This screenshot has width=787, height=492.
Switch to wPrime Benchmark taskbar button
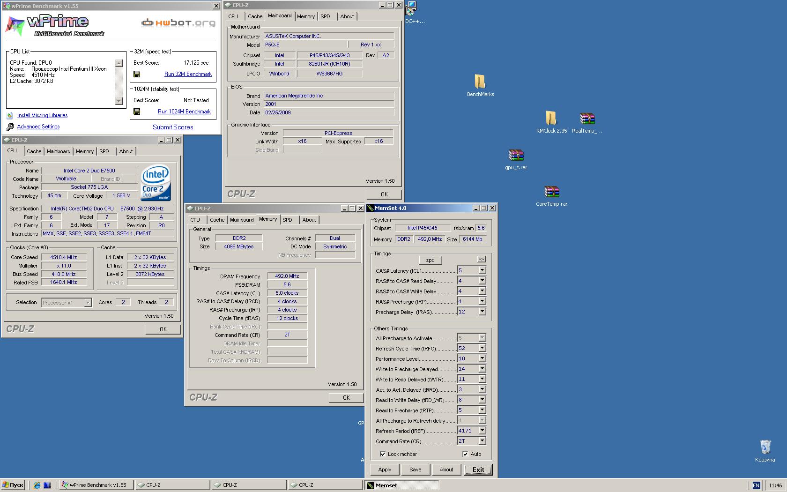click(x=97, y=485)
